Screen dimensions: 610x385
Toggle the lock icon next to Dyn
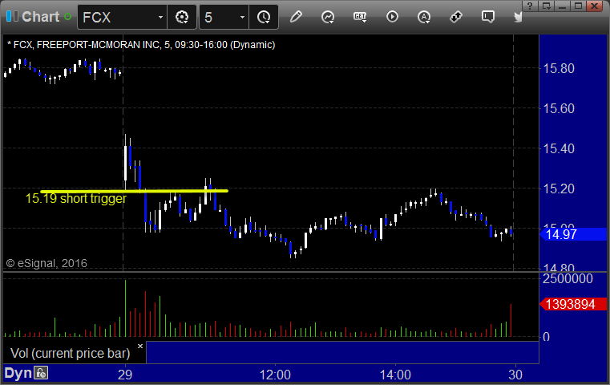coord(41,373)
